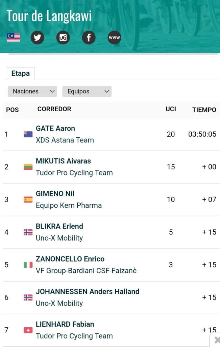220x347 pixels.
Task: Open JOHANNESSEN Anders Halland rider link
Action: coord(88,292)
